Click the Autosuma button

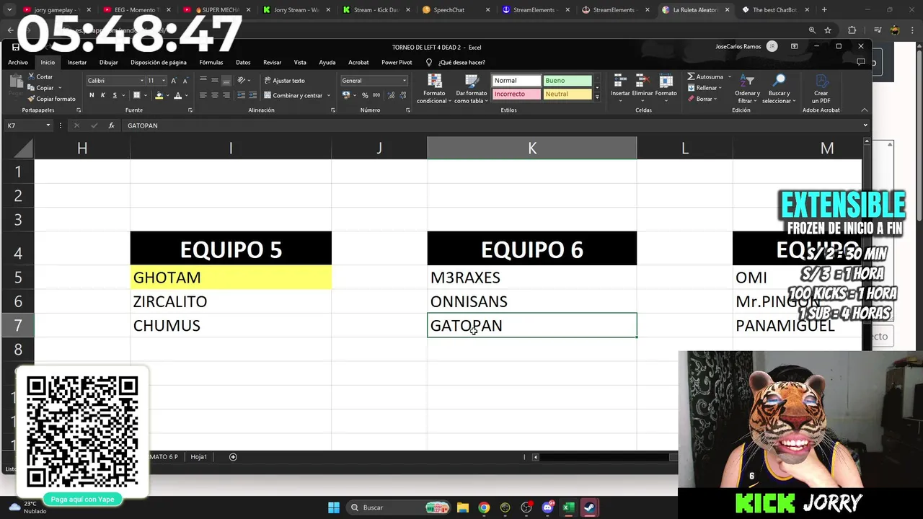705,76
